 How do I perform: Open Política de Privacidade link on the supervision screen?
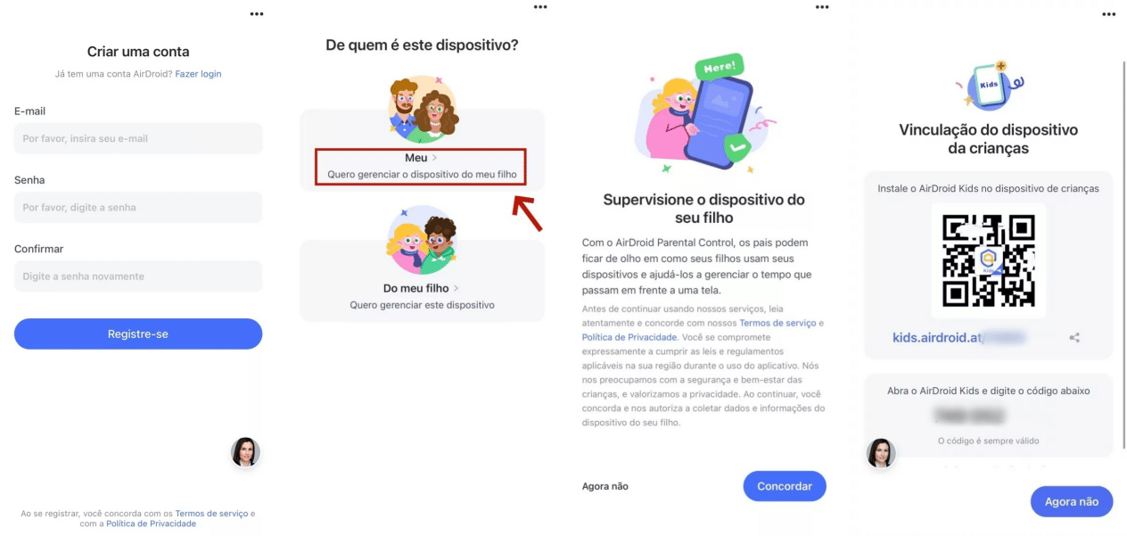coord(629,337)
